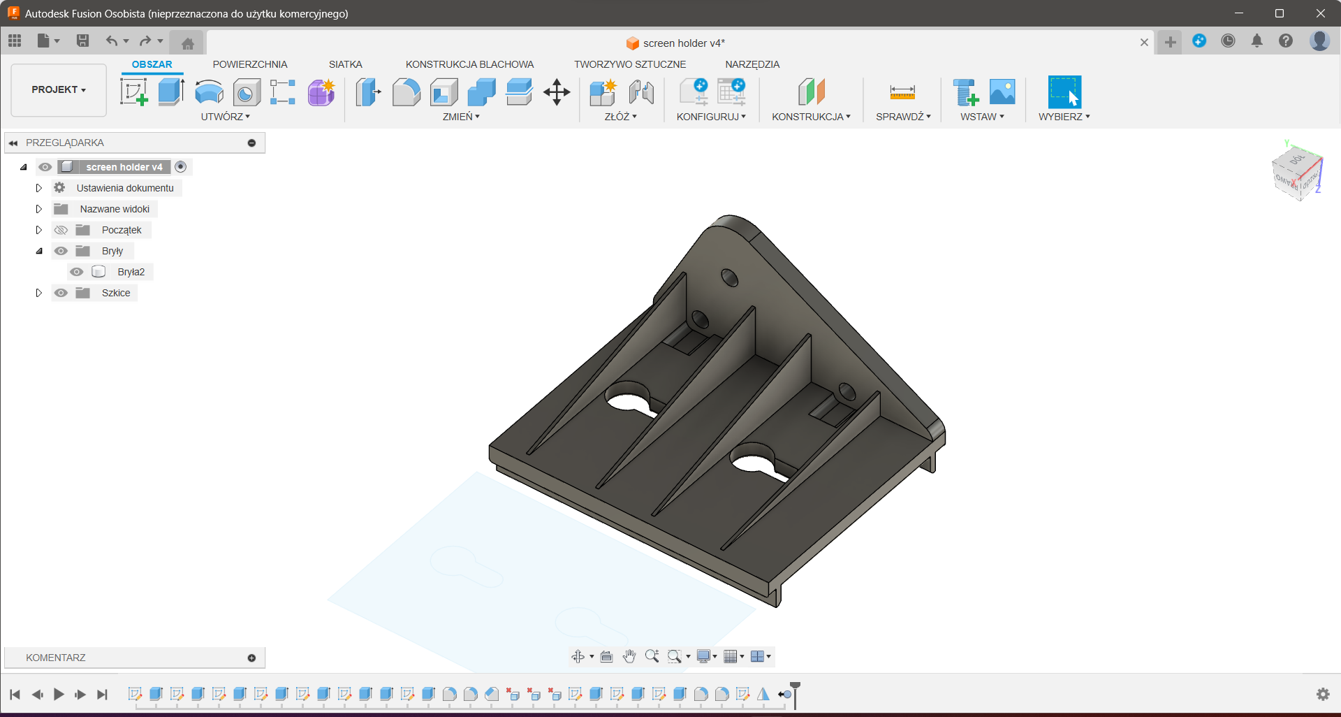Switch to the KONSTRUKCJA BLACHOWA tab
The height and width of the screenshot is (717, 1341).
click(x=469, y=64)
